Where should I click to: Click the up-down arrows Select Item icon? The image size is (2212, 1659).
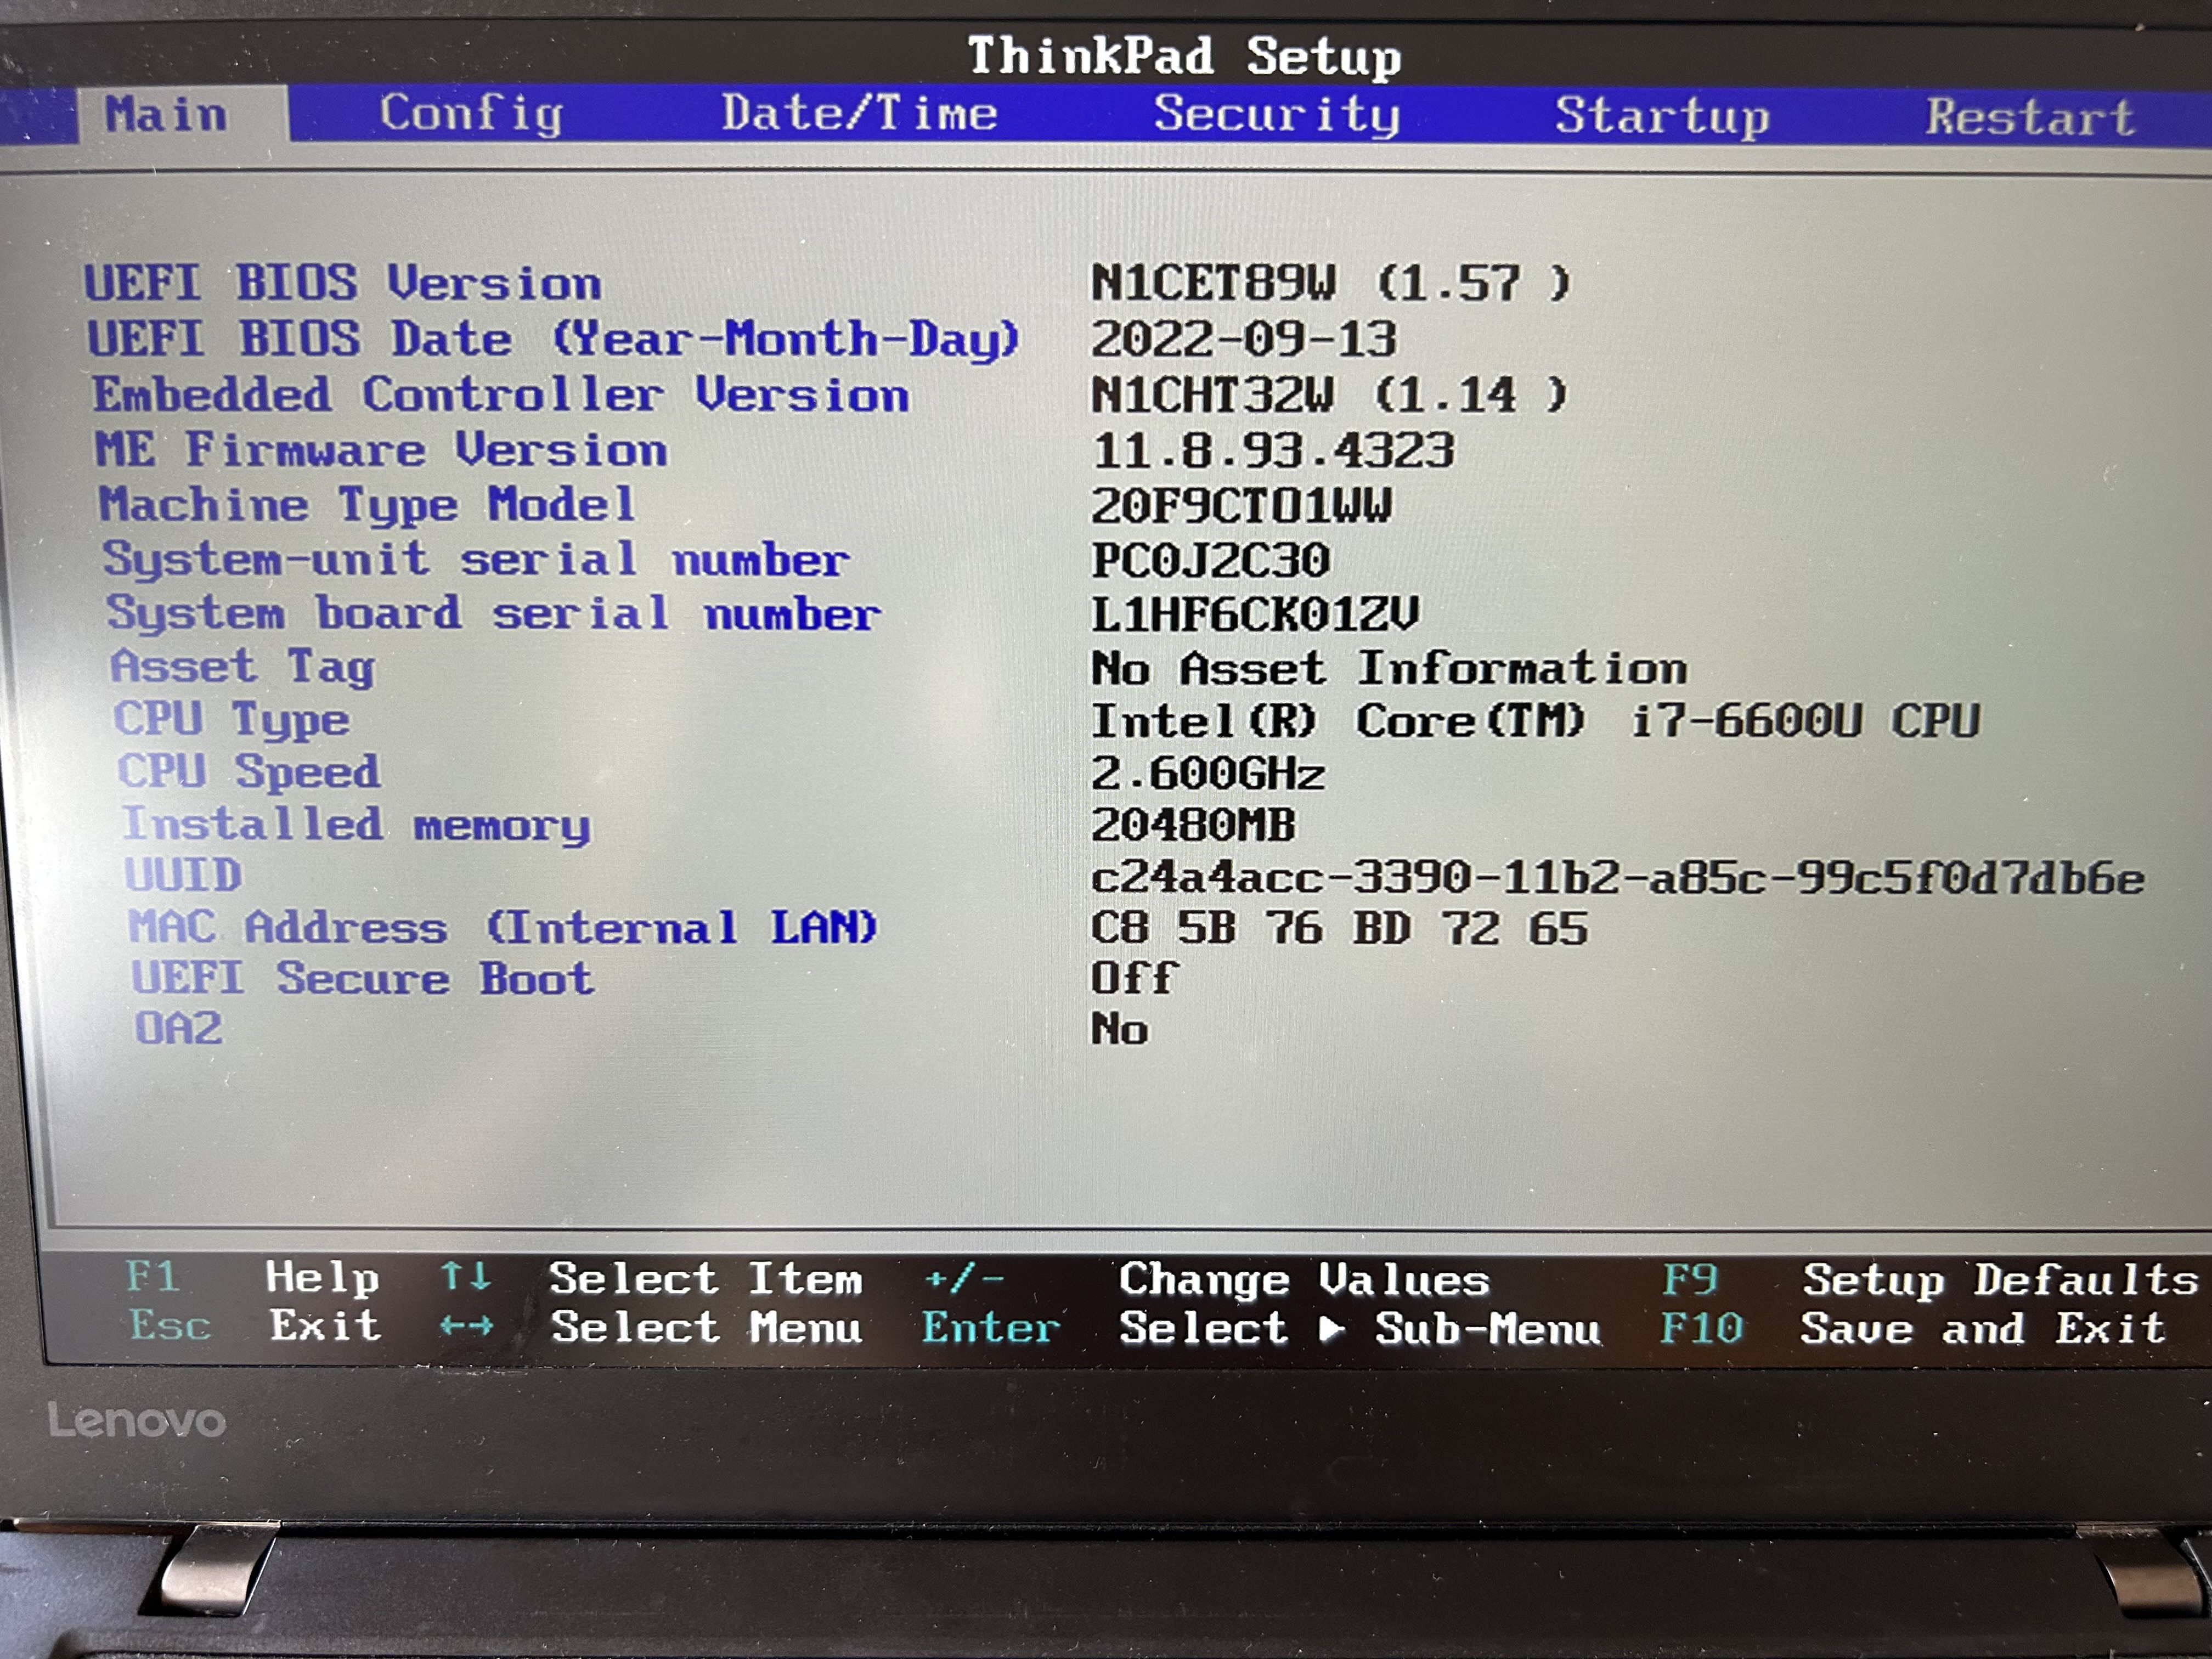(x=466, y=1276)
